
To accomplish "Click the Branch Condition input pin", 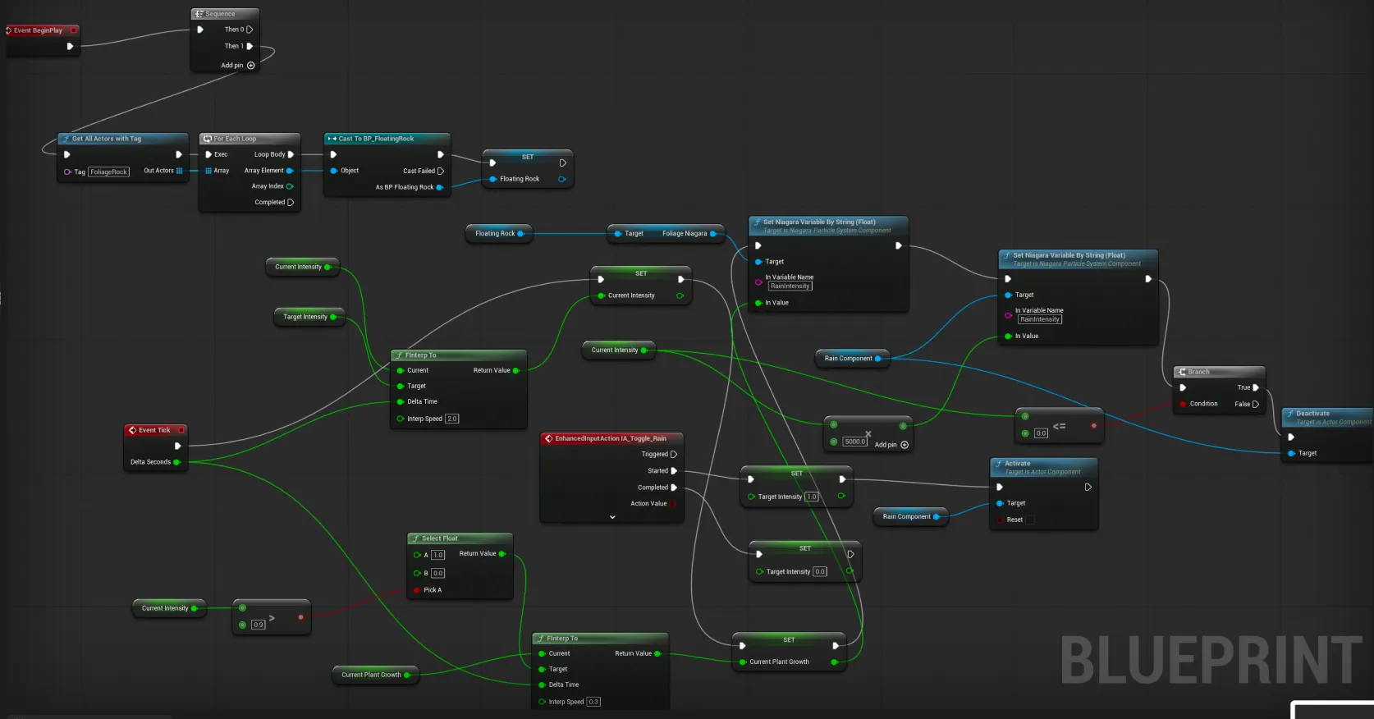I will [x=1183, y=404].
